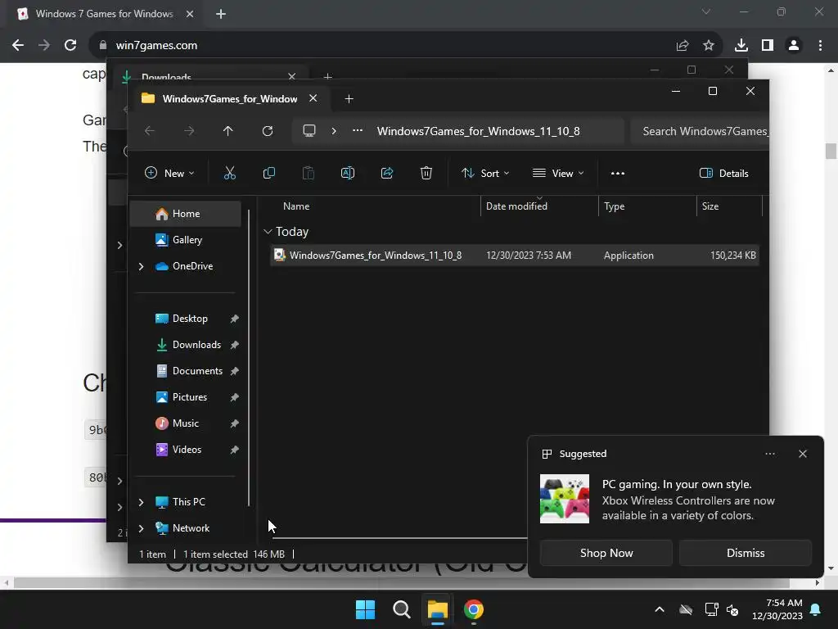838x629 pixels.
Task: Expand the Network tree node
Action: (x=141, y=528)
